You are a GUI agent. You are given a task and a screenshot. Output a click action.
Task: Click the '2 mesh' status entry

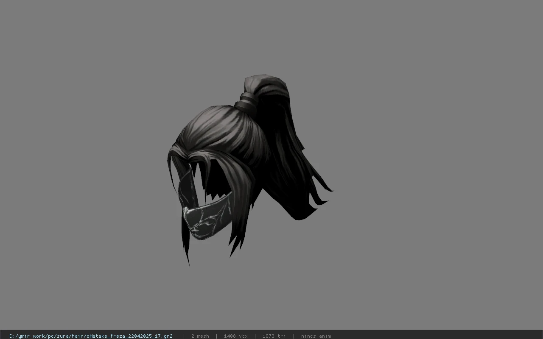tap(200, 336)
